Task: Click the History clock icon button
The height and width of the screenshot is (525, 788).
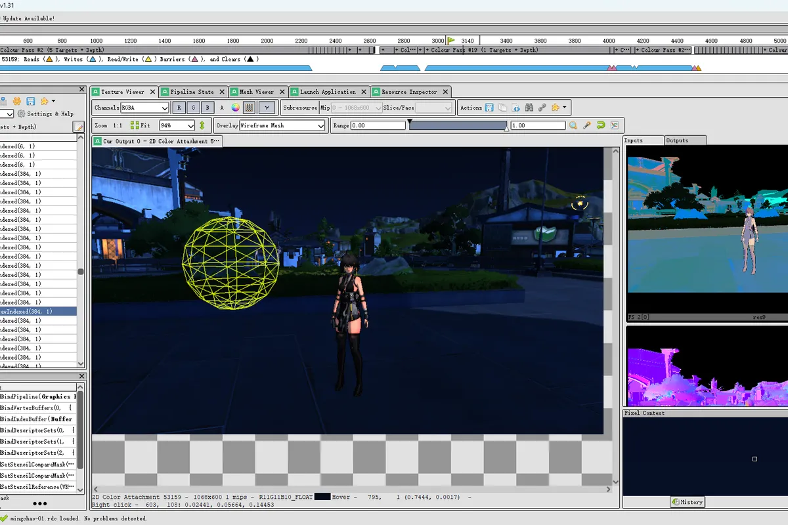Action: pyautogui.click(x=676, y=502)
